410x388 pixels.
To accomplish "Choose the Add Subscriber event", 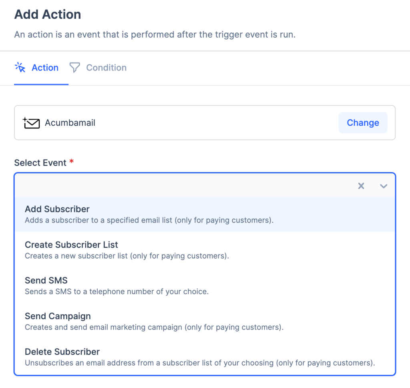I will click(x=57, y=209).
